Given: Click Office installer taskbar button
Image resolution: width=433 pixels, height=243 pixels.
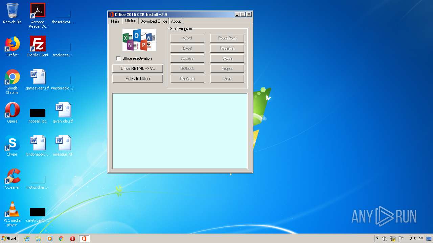Looking at the screenshot, I should [84, 239].
